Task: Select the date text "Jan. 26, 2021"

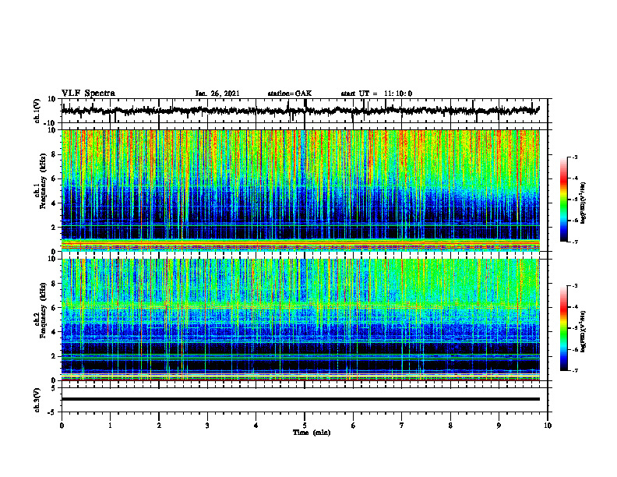Action: [217, 94]
